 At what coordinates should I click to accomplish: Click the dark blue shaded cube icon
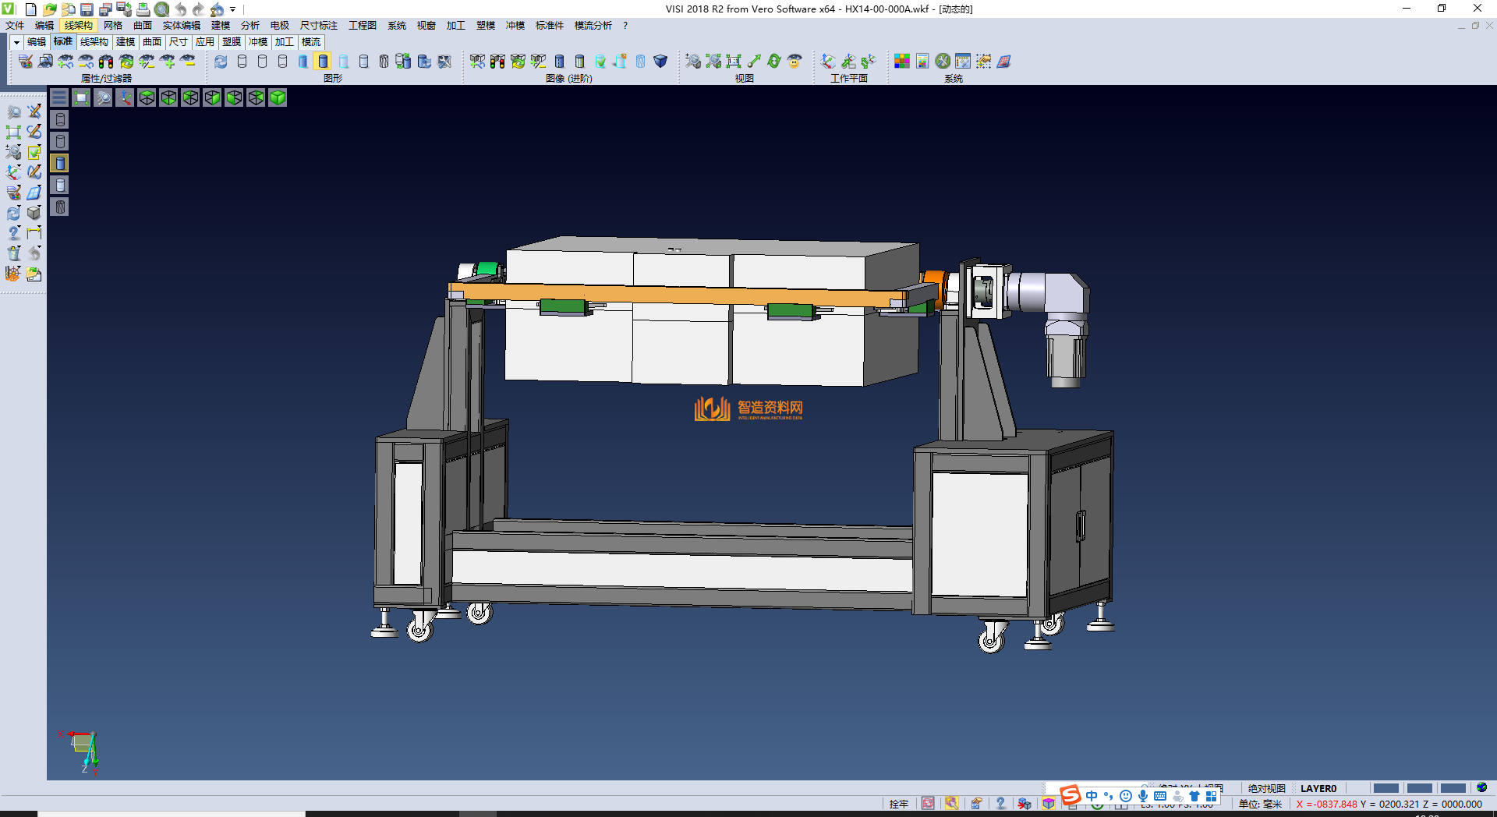coord(660,62)
